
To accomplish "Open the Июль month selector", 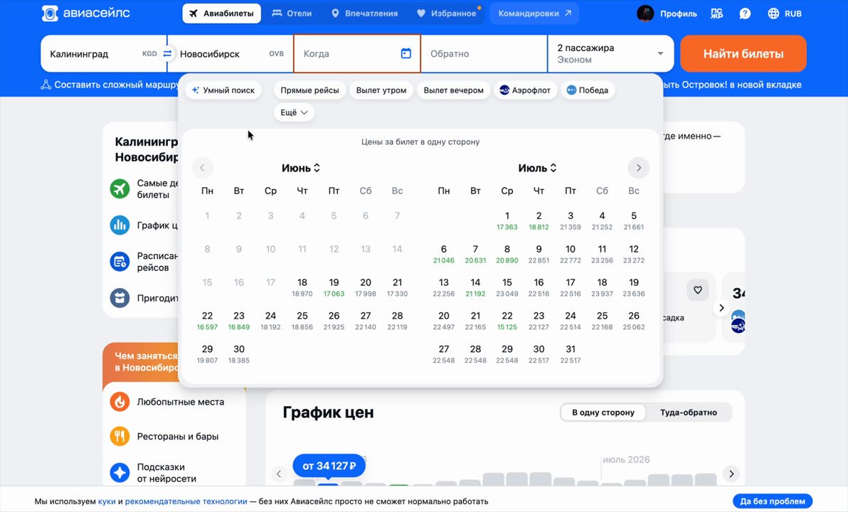I will [537, 168].
